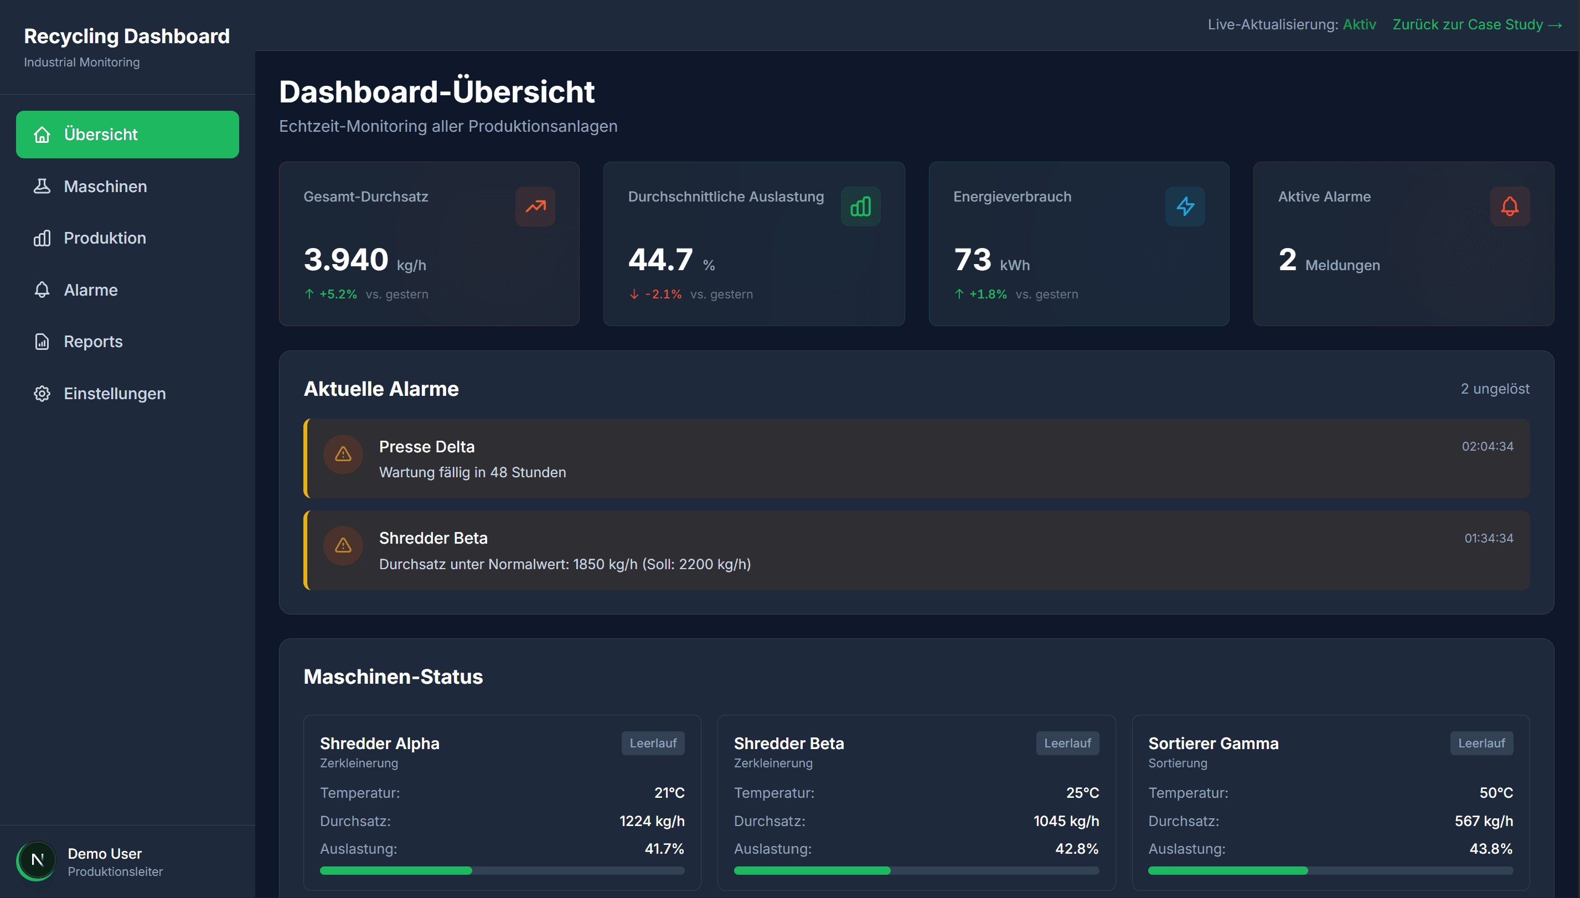
Task: Click the warning triangle beside Shredder Beta
Action: [343, 546]
